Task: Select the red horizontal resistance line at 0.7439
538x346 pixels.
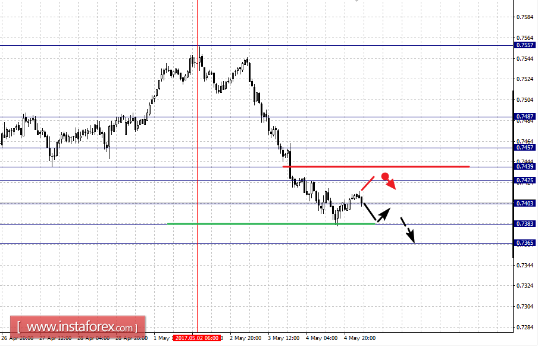Action: click(x=376, y=167)
